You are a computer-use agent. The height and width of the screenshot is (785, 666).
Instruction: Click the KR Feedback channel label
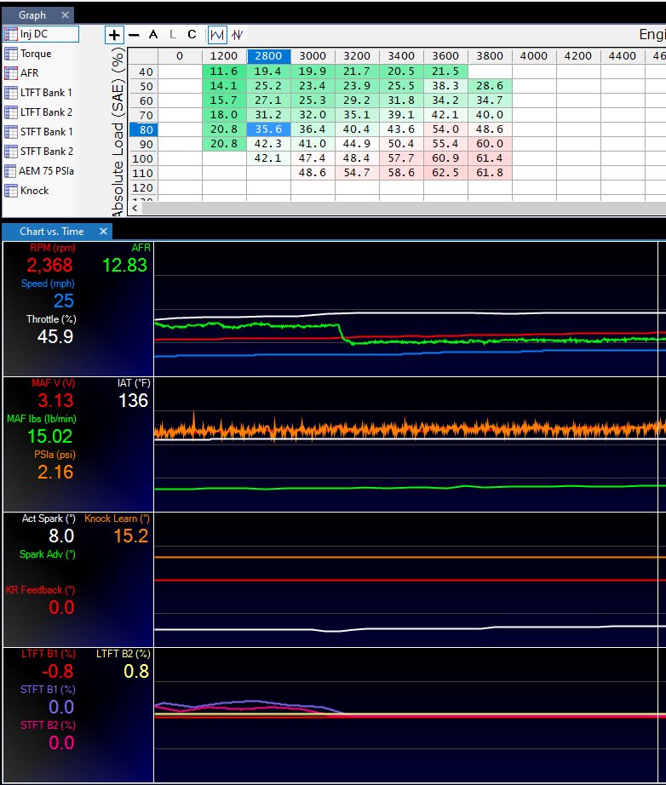(40, 590)
